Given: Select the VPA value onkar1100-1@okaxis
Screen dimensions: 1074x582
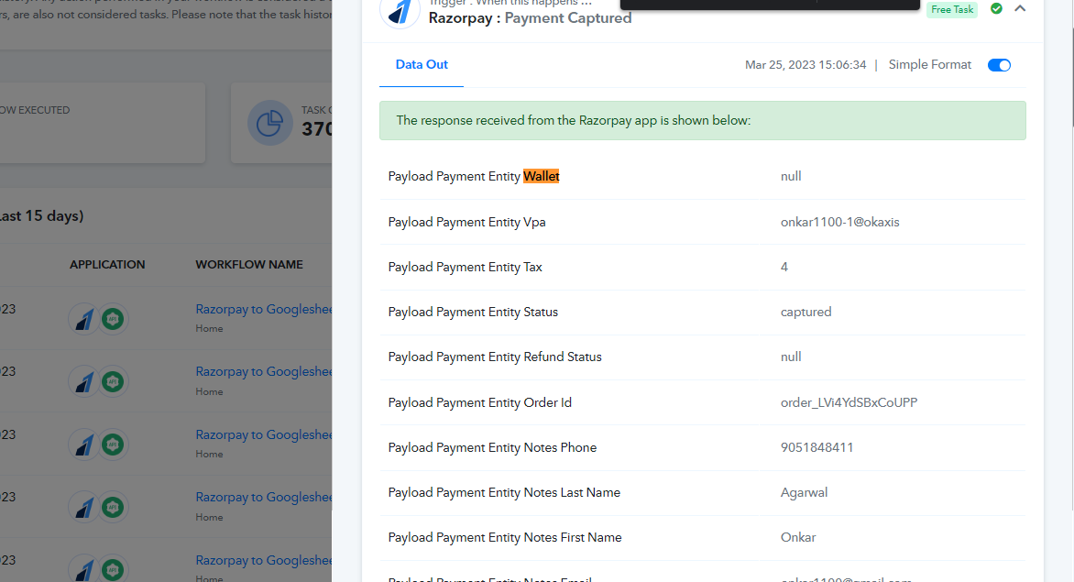Looking at the screenshot, I should [x=839, y=222].
